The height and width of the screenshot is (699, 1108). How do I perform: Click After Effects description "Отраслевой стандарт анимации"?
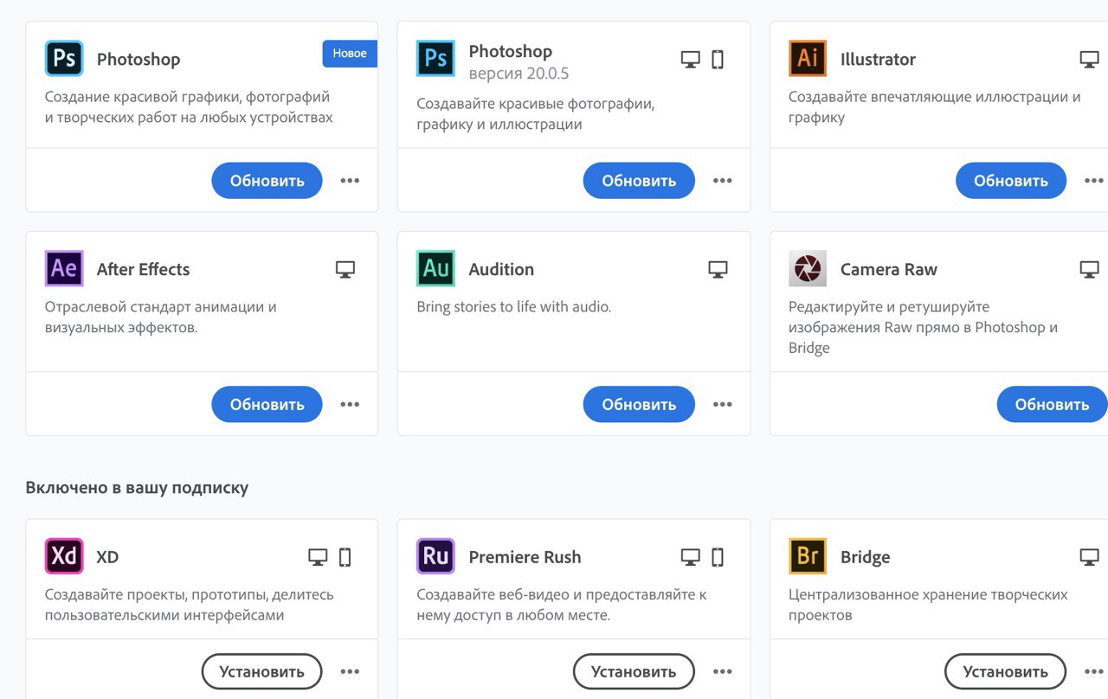161,317
